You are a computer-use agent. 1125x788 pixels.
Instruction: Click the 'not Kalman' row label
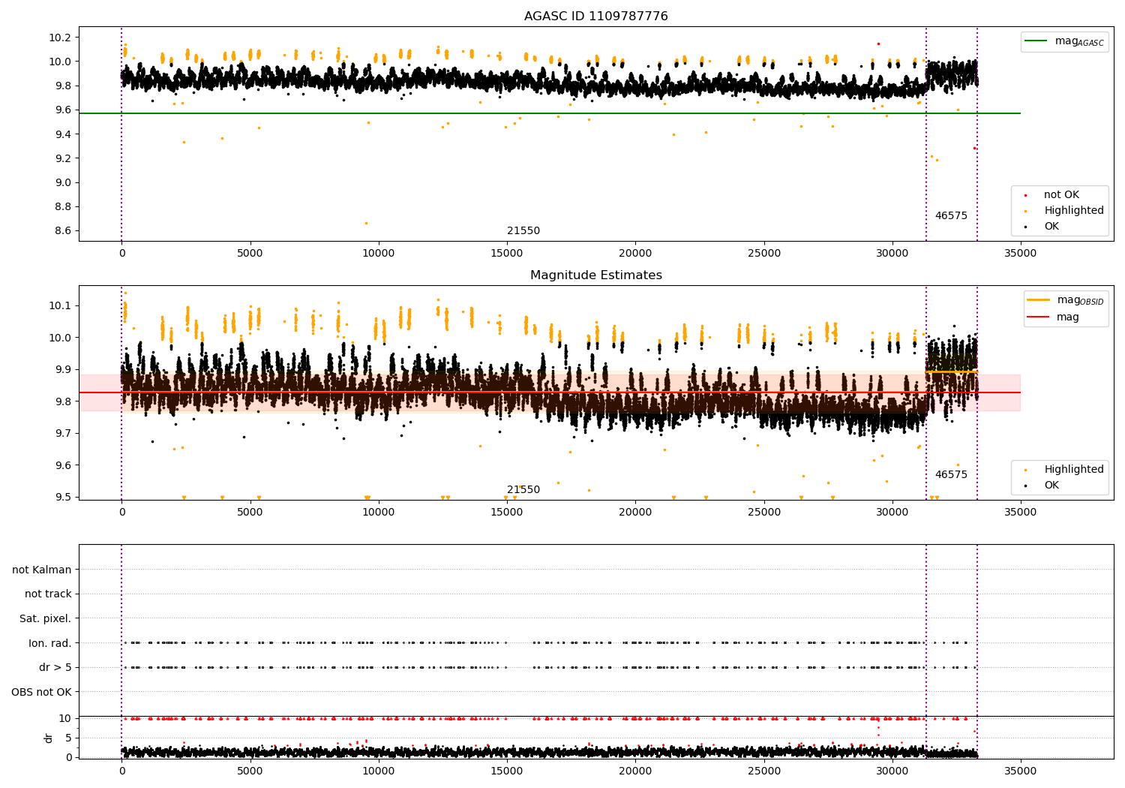point(42,570)
